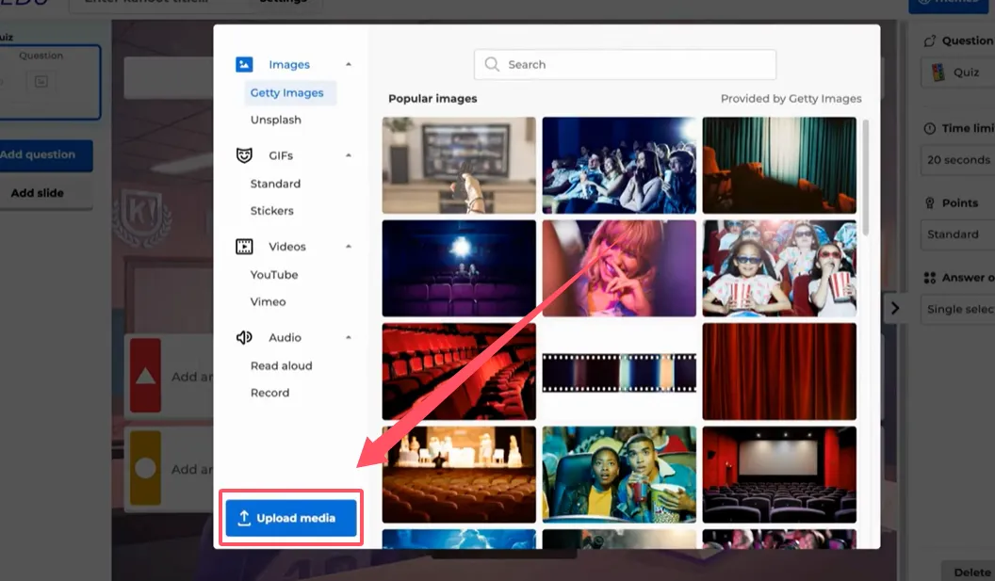Viewport: 995px width, 581px height.
Task: Choose the Stickers GIF option
Action: 272,211
